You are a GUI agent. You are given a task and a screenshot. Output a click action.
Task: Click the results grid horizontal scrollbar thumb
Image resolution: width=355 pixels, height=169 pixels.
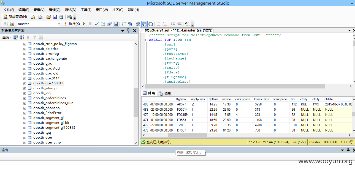tap(187, 135)
